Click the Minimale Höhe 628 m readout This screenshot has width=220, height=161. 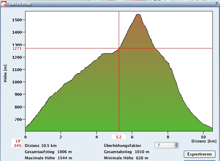[126, 158]
